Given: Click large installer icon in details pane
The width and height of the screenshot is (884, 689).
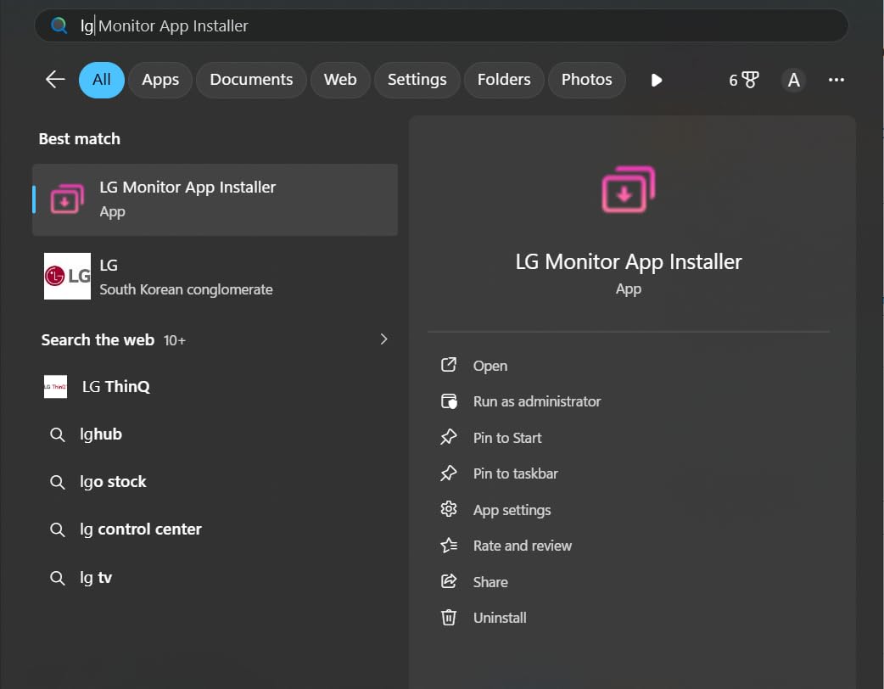Looking at the screenshot, I should pyautogui.click(x=628, y=189).
